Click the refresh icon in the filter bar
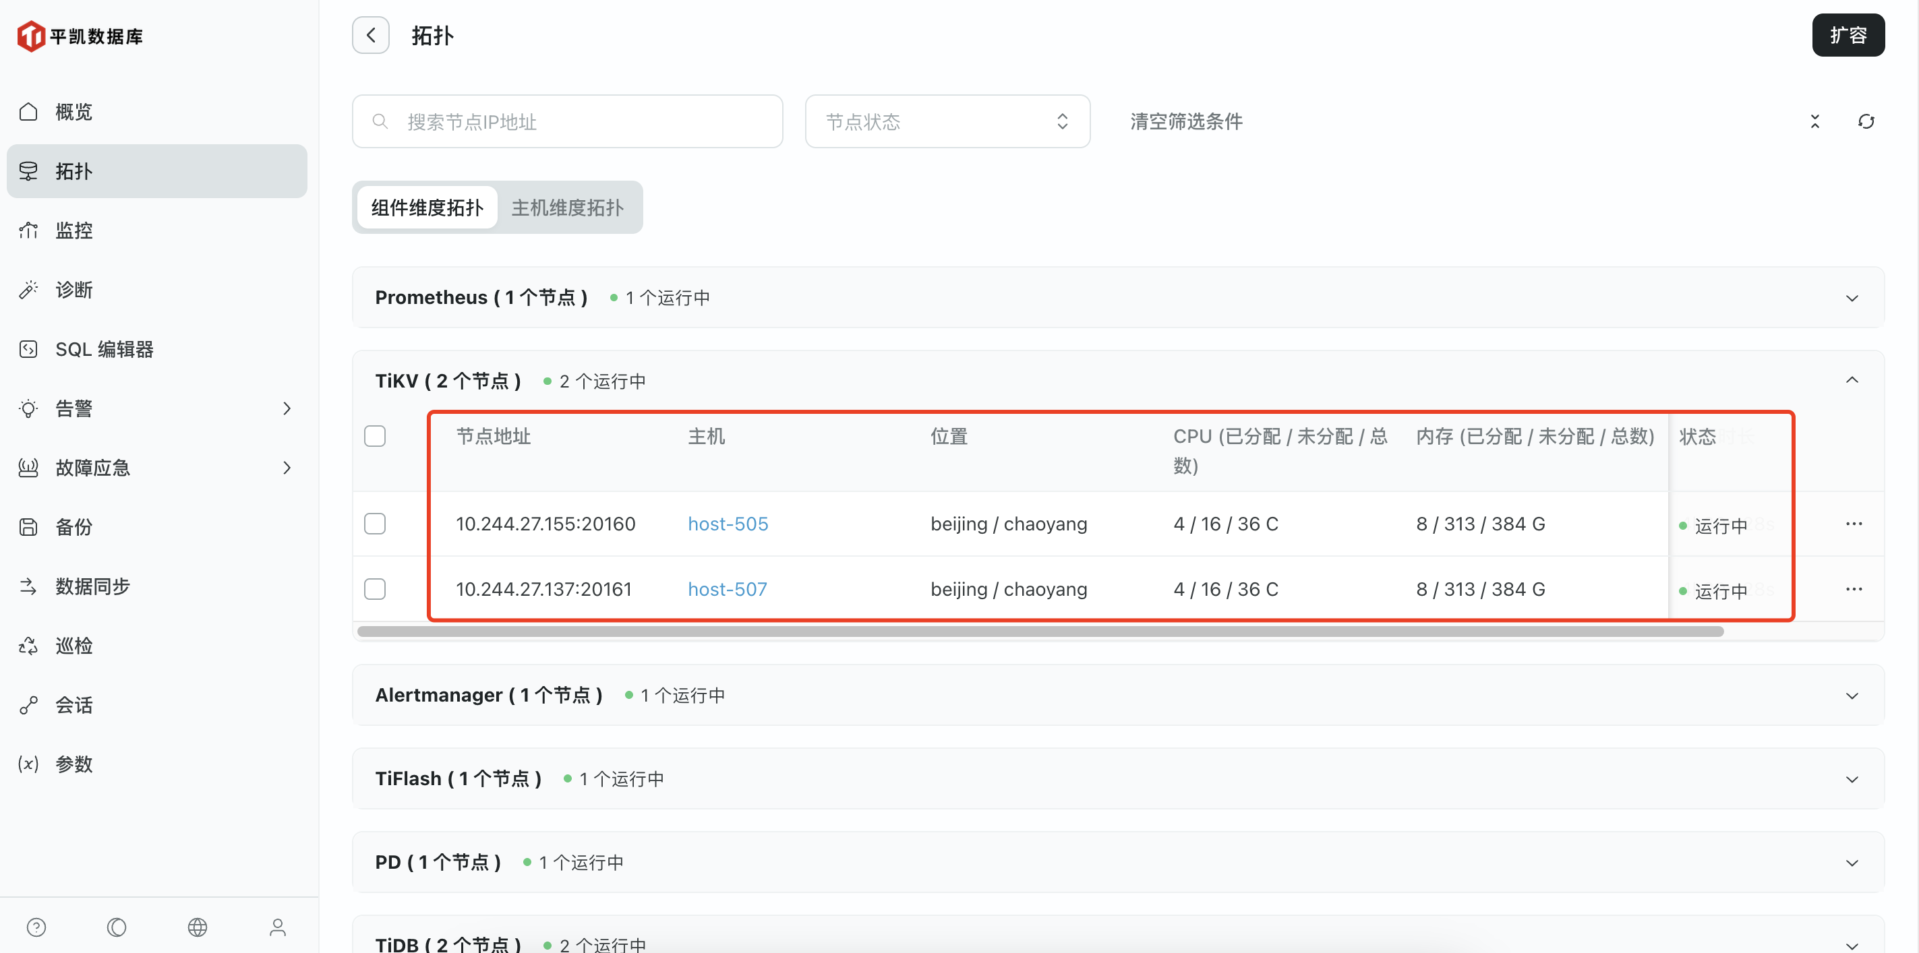The image size is (1919, 953). pos(1865,121)
